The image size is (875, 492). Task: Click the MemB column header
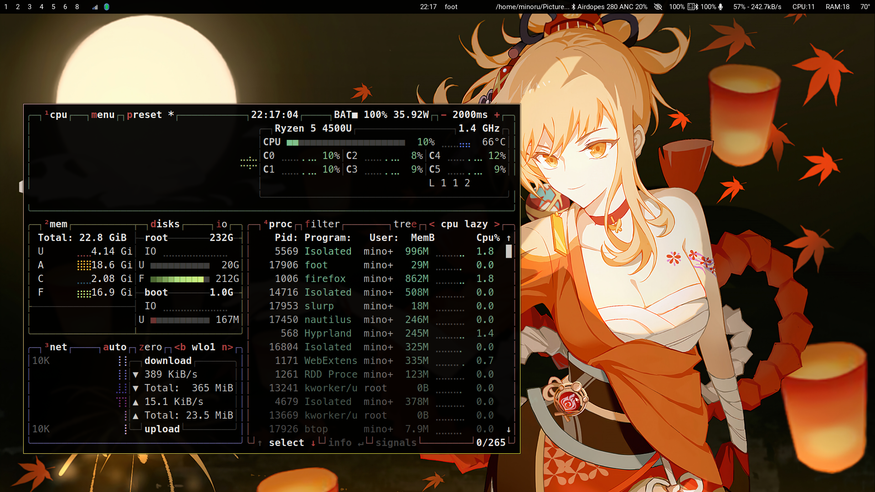pyautogui.click(x=422, y=238)
